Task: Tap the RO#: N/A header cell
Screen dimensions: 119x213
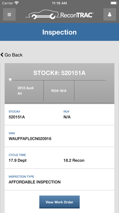Action: coord(59,91)
